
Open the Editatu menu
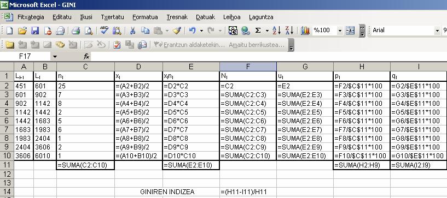[x=62, y=17]
